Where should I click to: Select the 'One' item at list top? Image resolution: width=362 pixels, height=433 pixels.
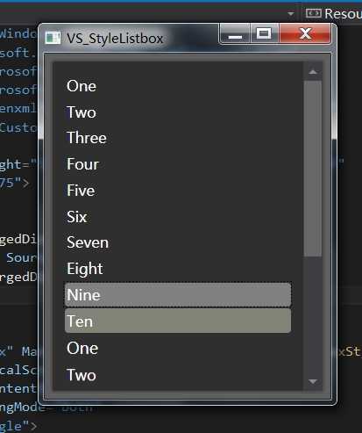(178, 86)
